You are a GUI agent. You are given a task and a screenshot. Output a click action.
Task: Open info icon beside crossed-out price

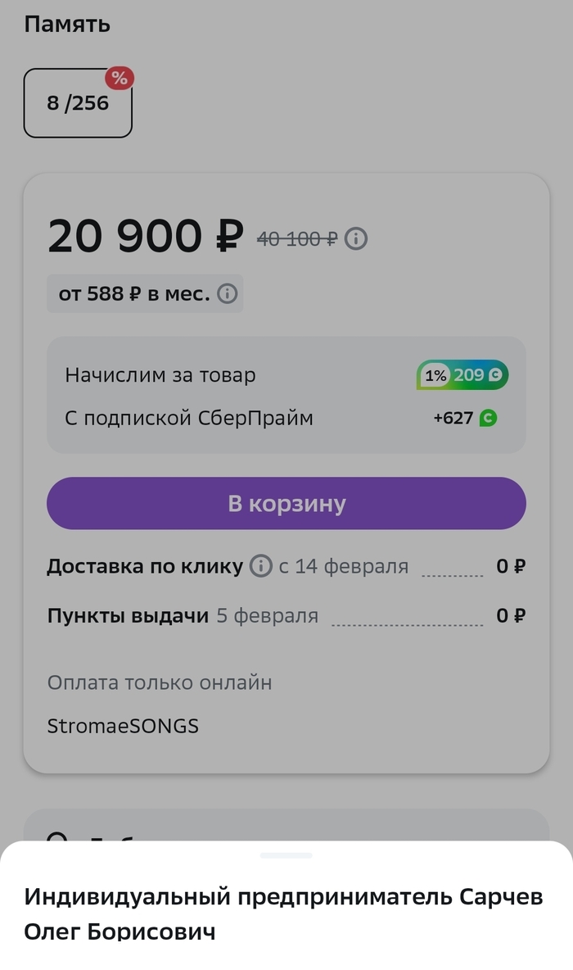[x=356, y=239]
